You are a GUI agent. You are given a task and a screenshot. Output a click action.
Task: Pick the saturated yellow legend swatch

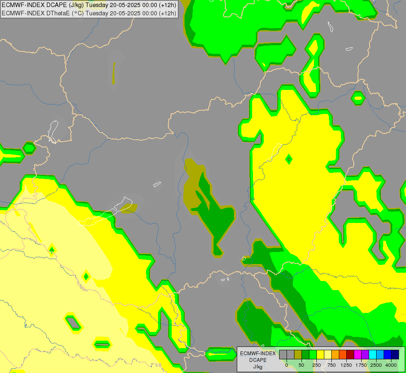[x=320, y=354]
